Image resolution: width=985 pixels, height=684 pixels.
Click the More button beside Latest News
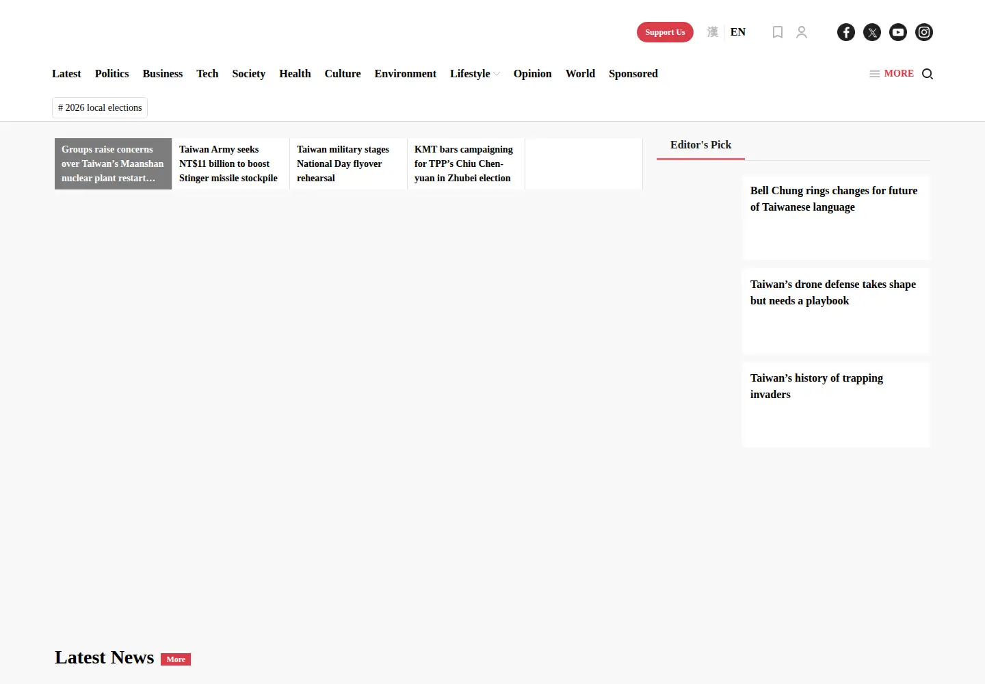(x=176, y=659)
